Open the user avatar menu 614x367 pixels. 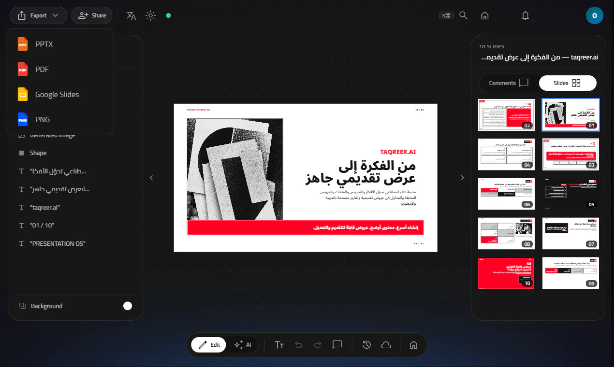click(x=594, y=15)
